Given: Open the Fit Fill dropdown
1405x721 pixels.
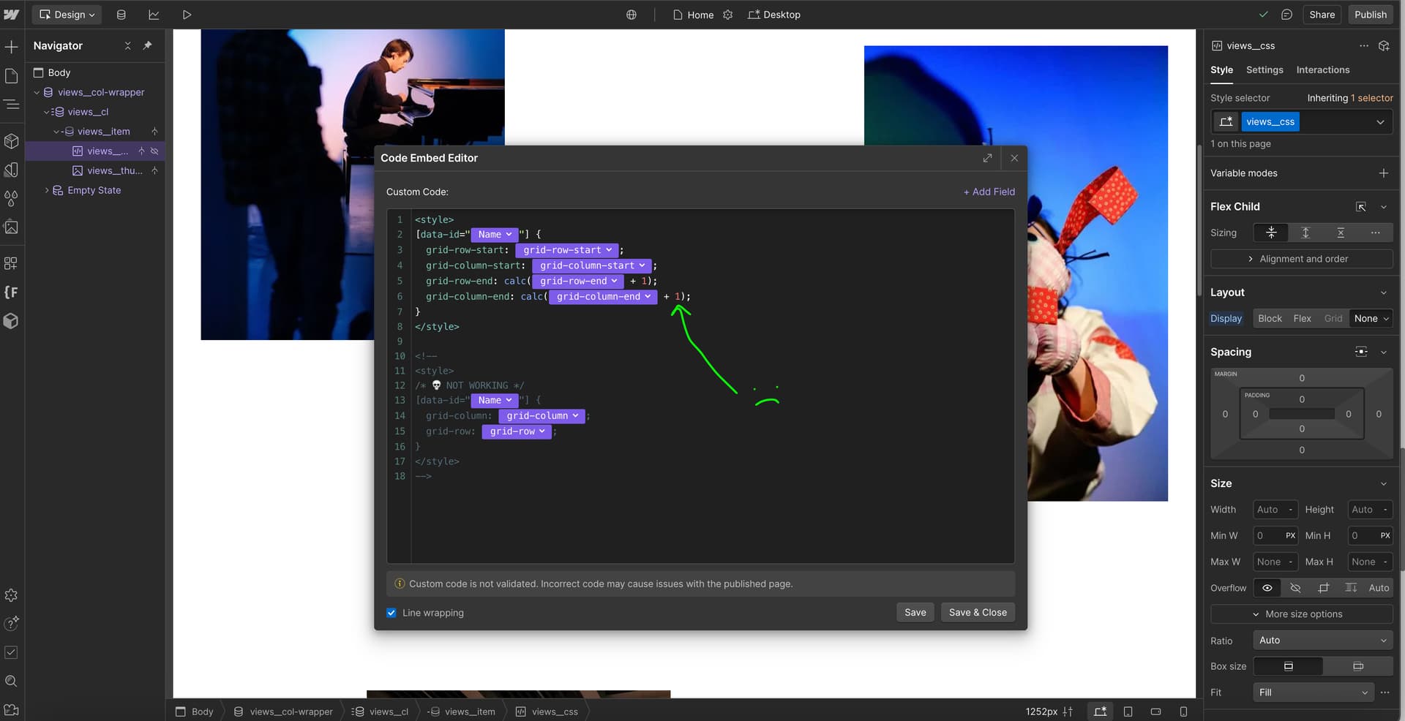Looking at the screenshot, I should coord(1313,692).
